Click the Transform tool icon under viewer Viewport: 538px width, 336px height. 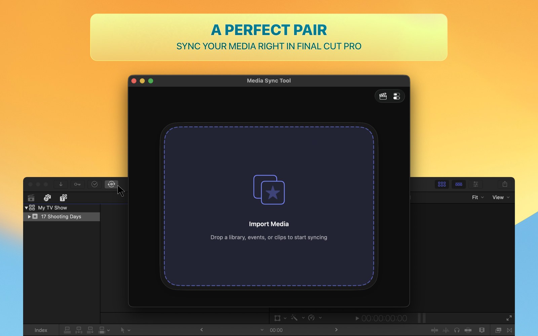tap(277, 318)
